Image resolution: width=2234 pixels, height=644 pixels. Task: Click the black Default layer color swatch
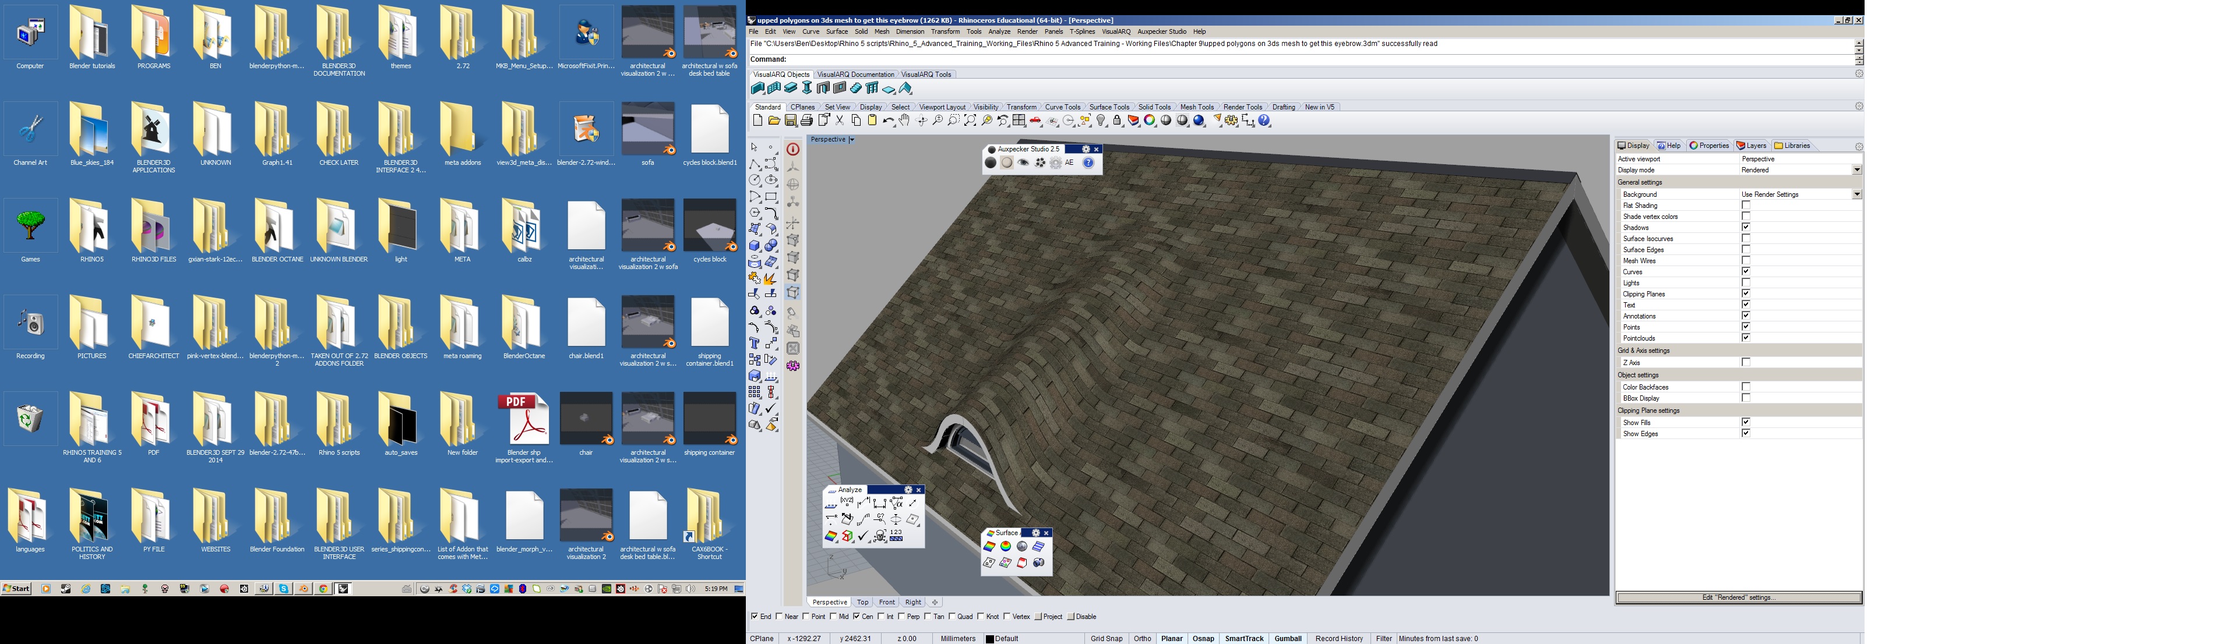989,639
